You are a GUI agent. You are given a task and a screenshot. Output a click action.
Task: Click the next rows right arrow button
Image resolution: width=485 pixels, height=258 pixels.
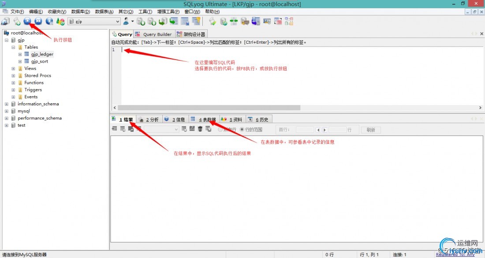point(325,130)
